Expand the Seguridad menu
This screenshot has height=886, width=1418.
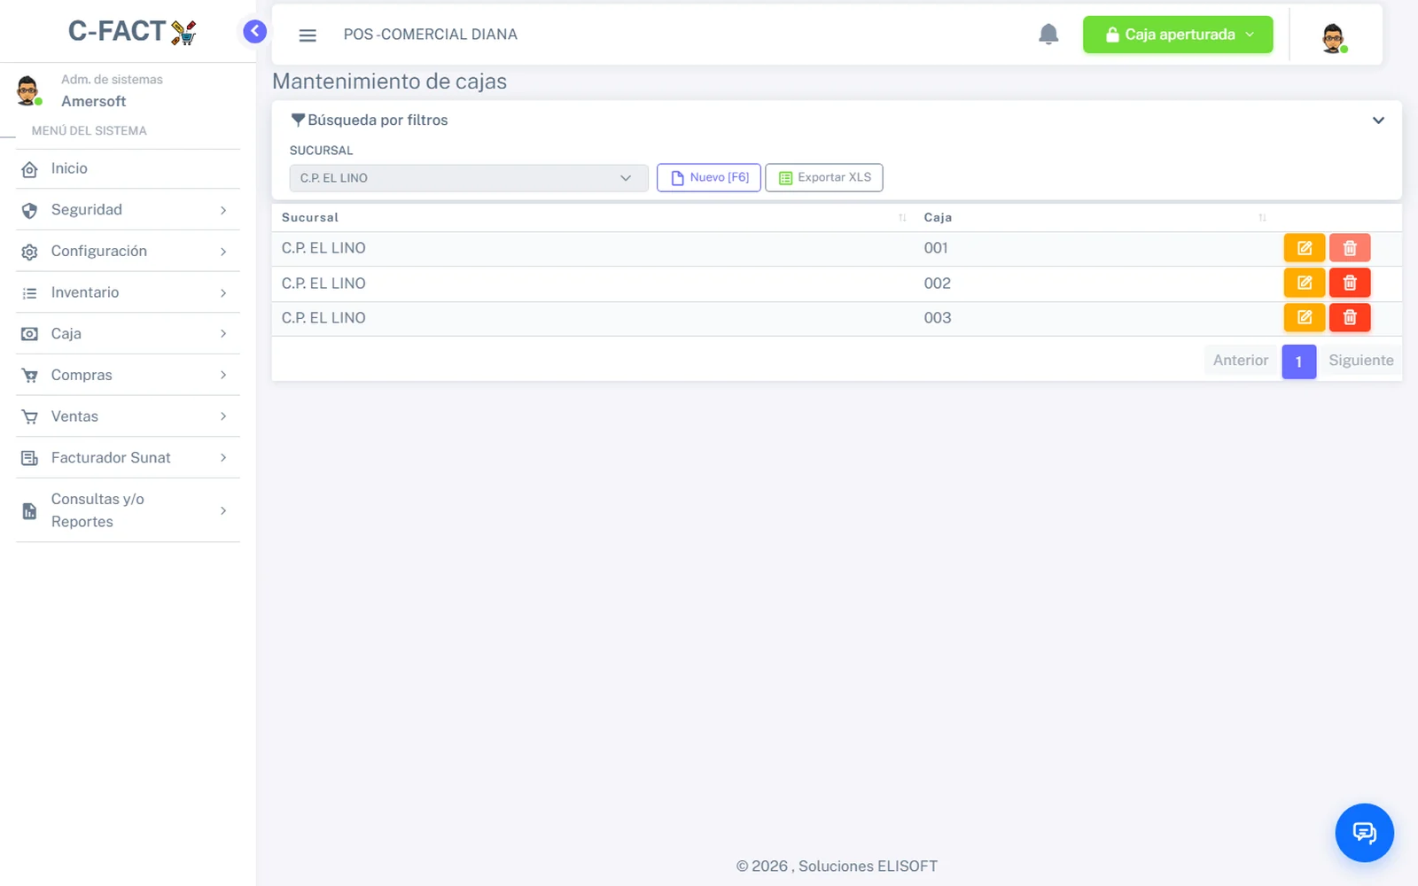pos(128,210)
